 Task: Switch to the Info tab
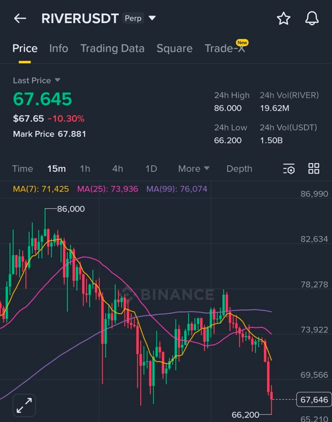tap(58, 48)
